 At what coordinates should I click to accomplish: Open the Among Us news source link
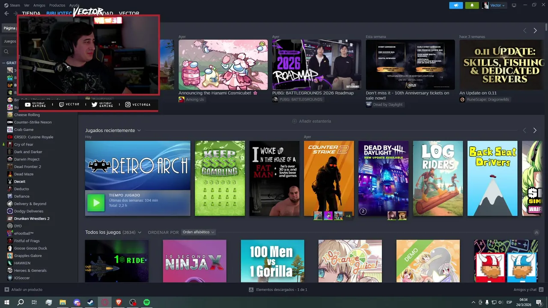(191, 99)
